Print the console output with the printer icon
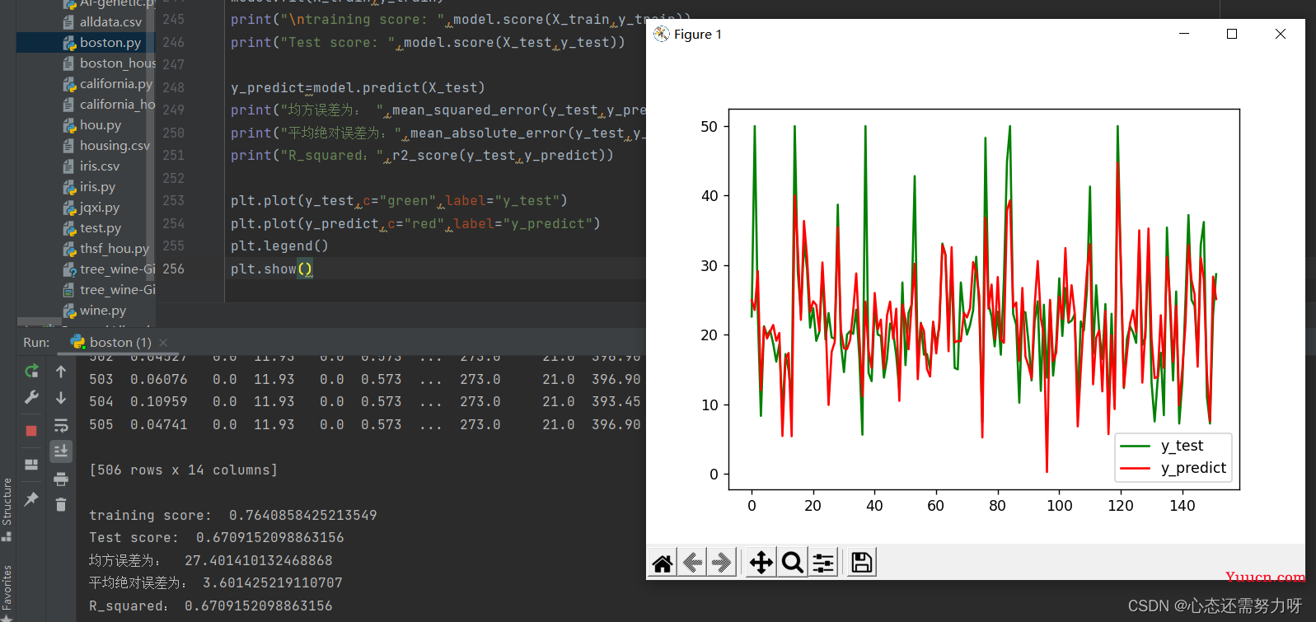1316x622 pixels. (x=61, y=479)
